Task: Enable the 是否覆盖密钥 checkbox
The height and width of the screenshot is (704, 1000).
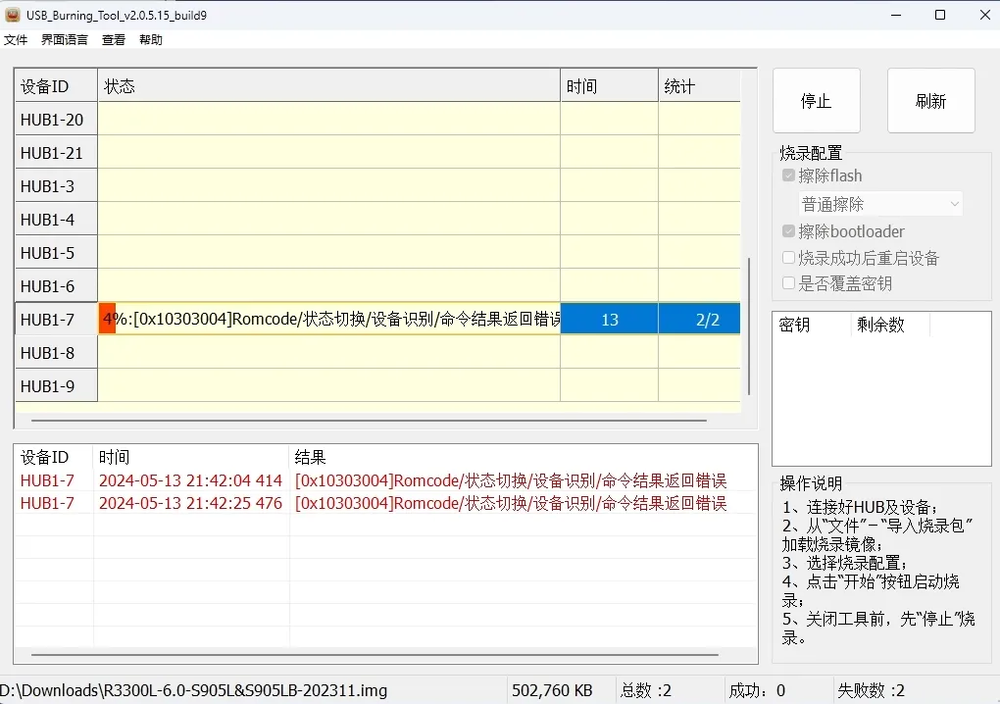Action: tap(789, 283)
